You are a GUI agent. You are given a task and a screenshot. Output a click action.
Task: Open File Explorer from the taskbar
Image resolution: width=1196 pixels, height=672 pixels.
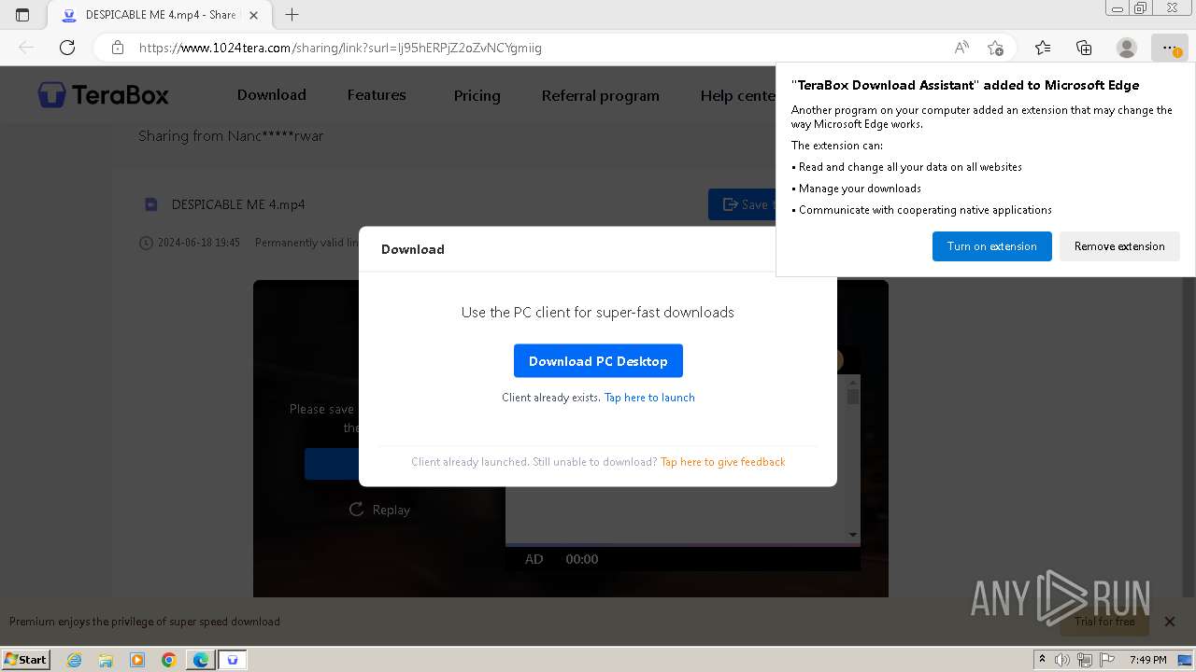pyautogui.click(x=106, y=660)
